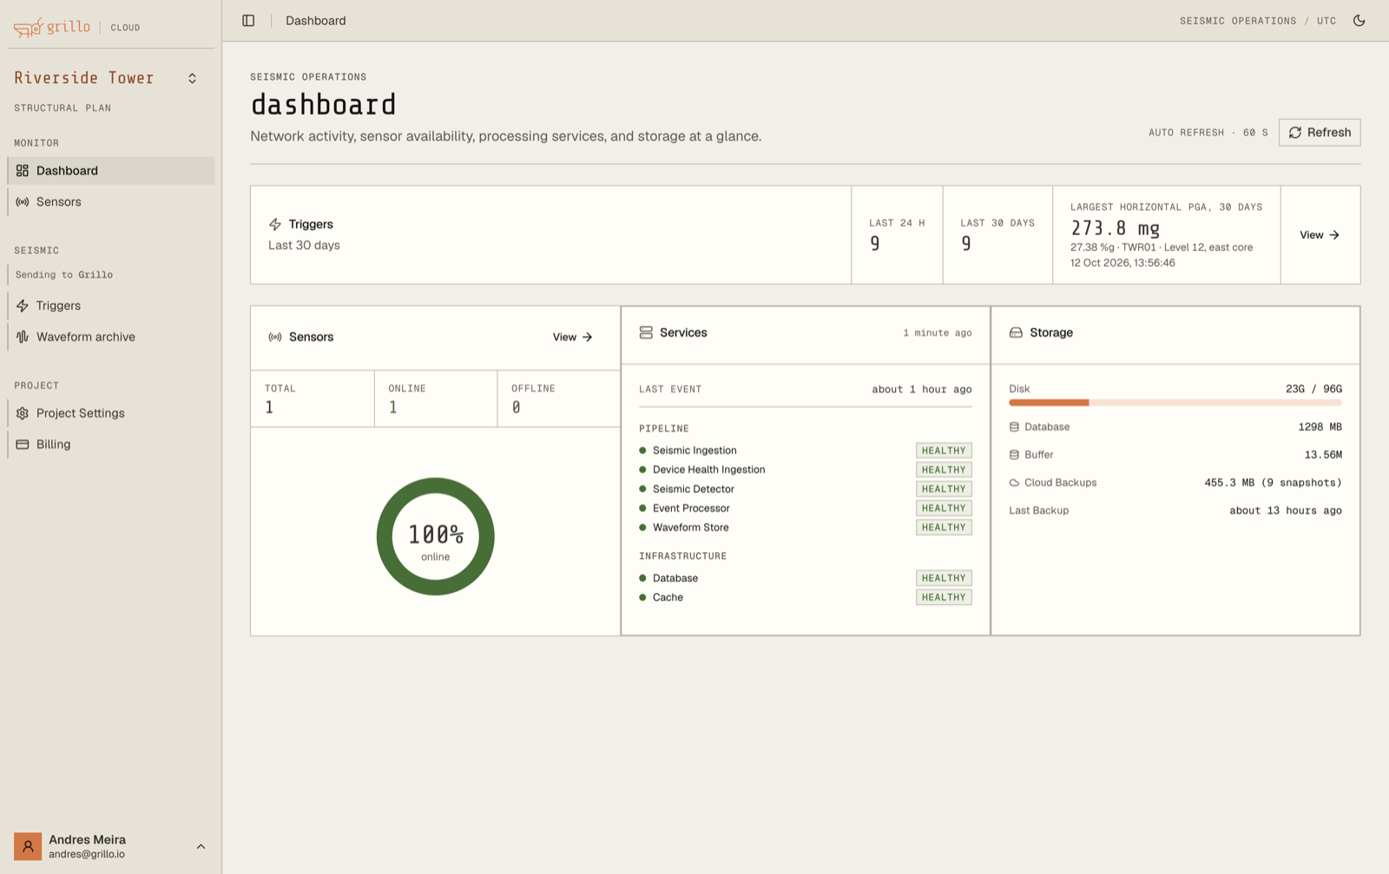This screenshot has width=1389, height=874.
Task: Click the Services card server icon
Action: [x=646, y=333]
